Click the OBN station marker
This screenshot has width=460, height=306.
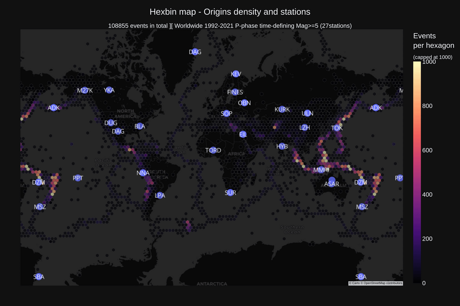[x=244, y=102]
